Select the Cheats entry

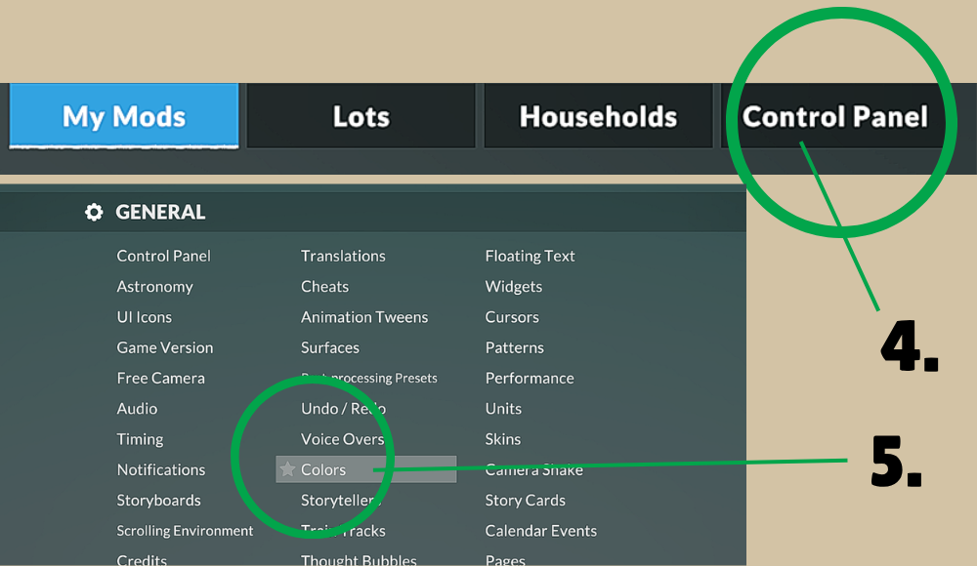tap(324, 287)
